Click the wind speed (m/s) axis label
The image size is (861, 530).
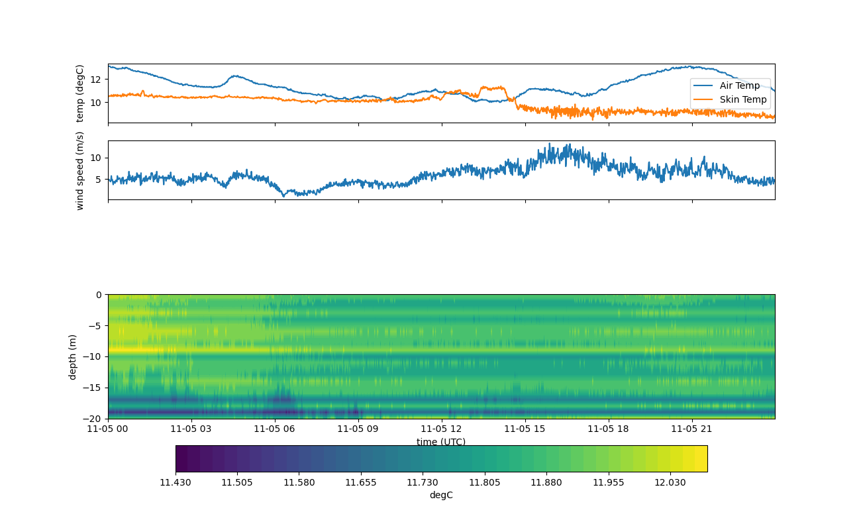[x=80, y=170]
